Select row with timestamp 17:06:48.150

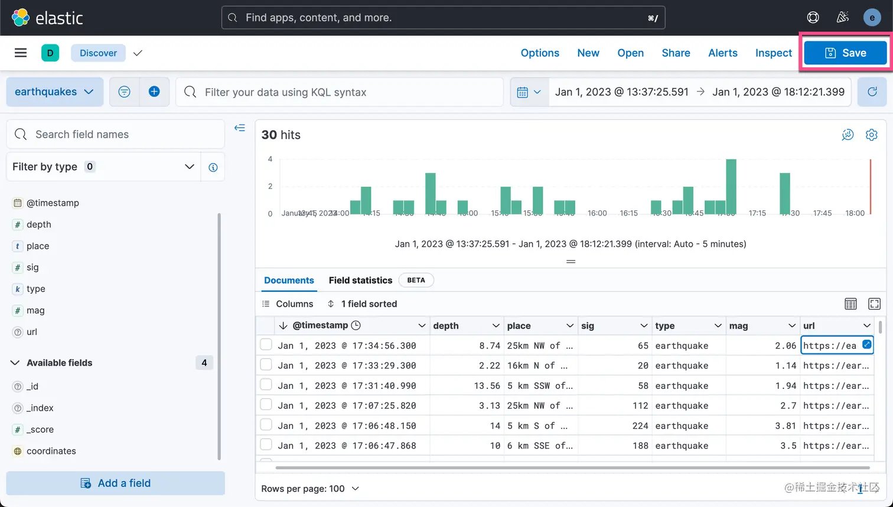pos(266,425)
